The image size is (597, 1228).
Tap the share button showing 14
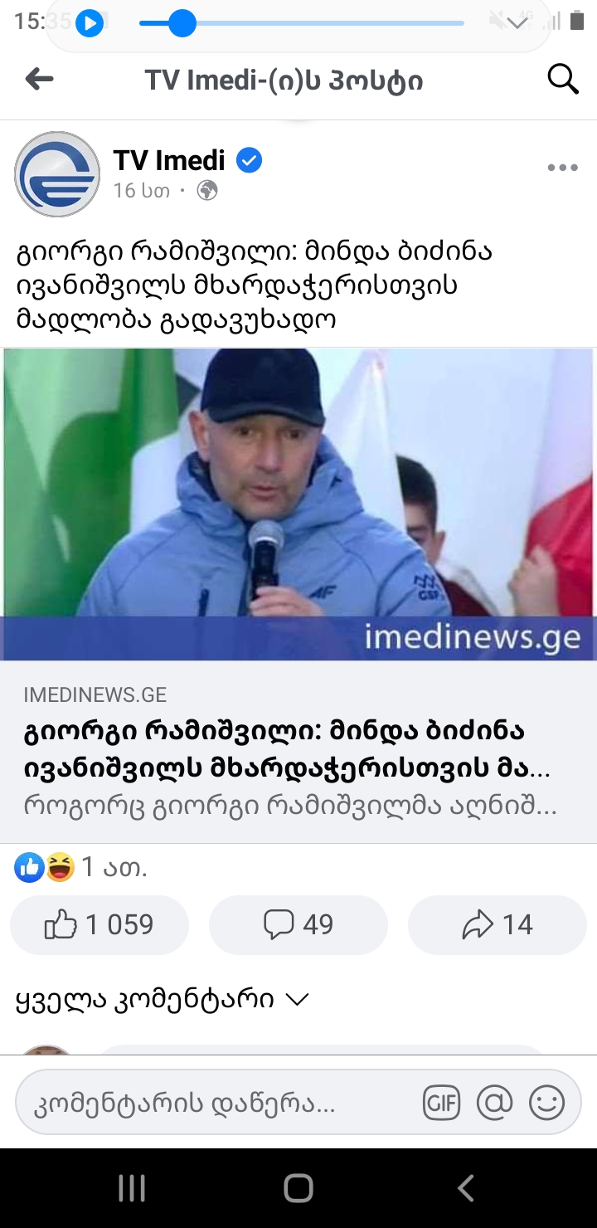pyautogui.click(x=498, y=924)
